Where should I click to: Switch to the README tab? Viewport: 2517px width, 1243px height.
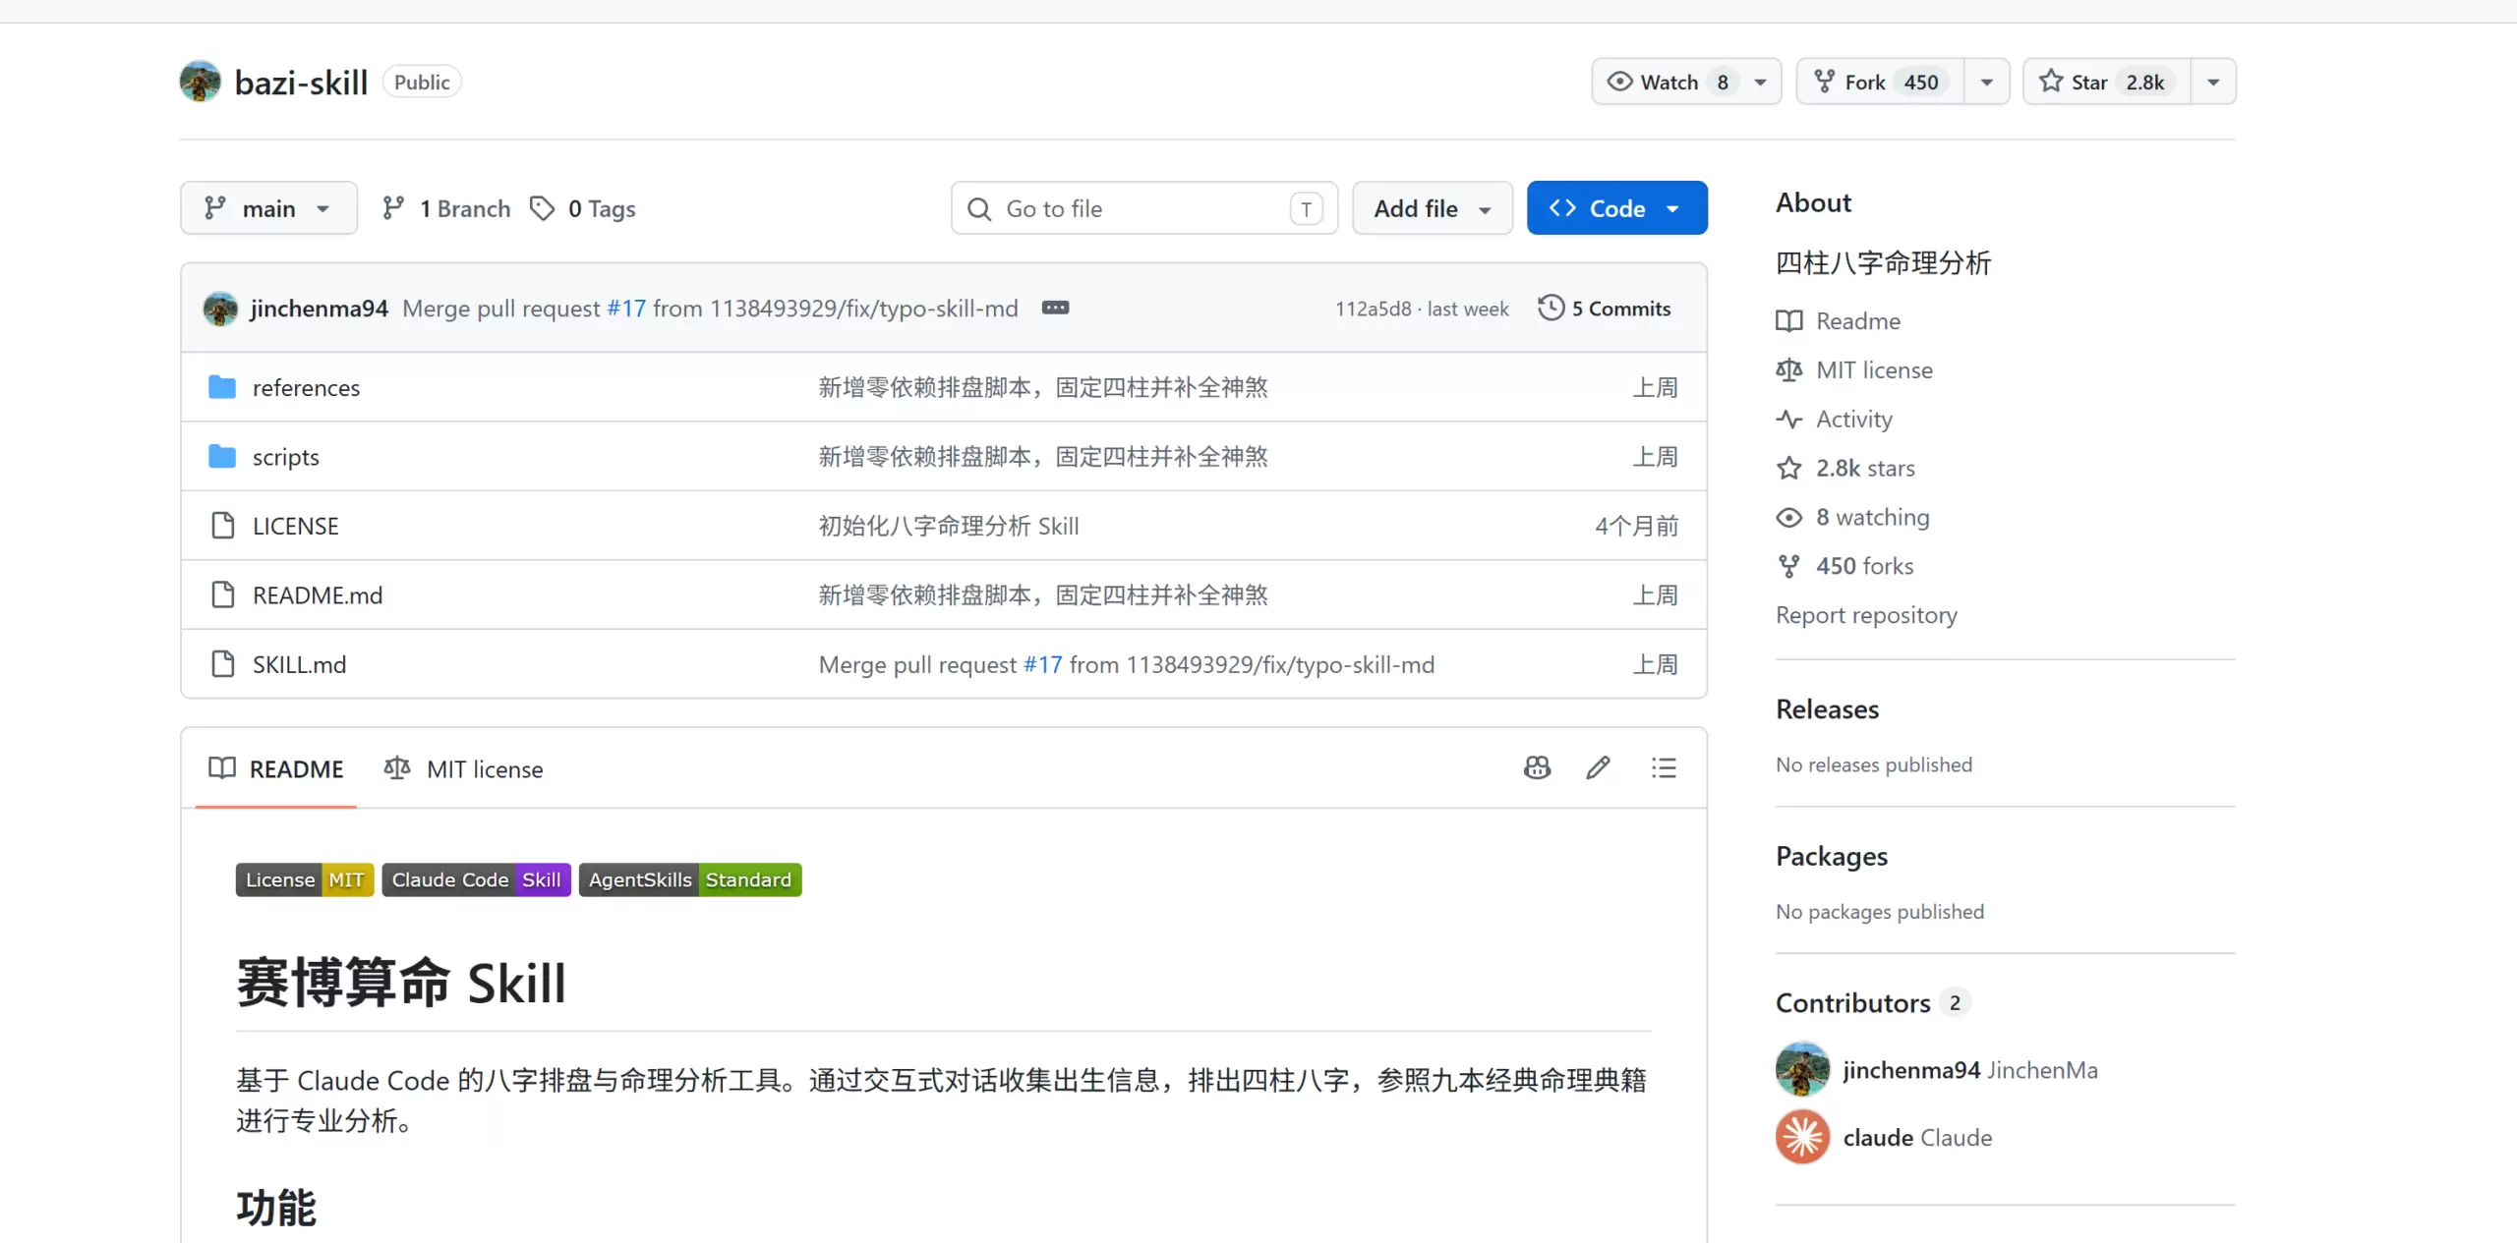276,768
